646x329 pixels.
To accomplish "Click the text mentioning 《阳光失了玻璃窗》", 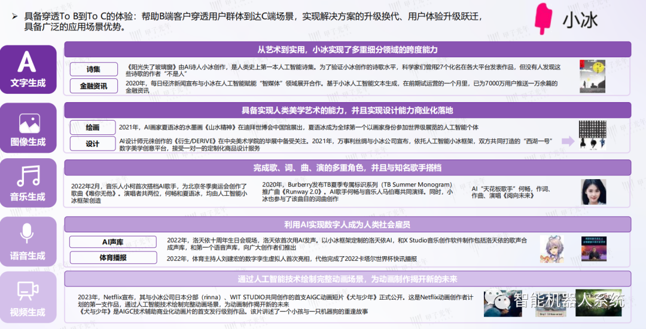I will 343,70.
